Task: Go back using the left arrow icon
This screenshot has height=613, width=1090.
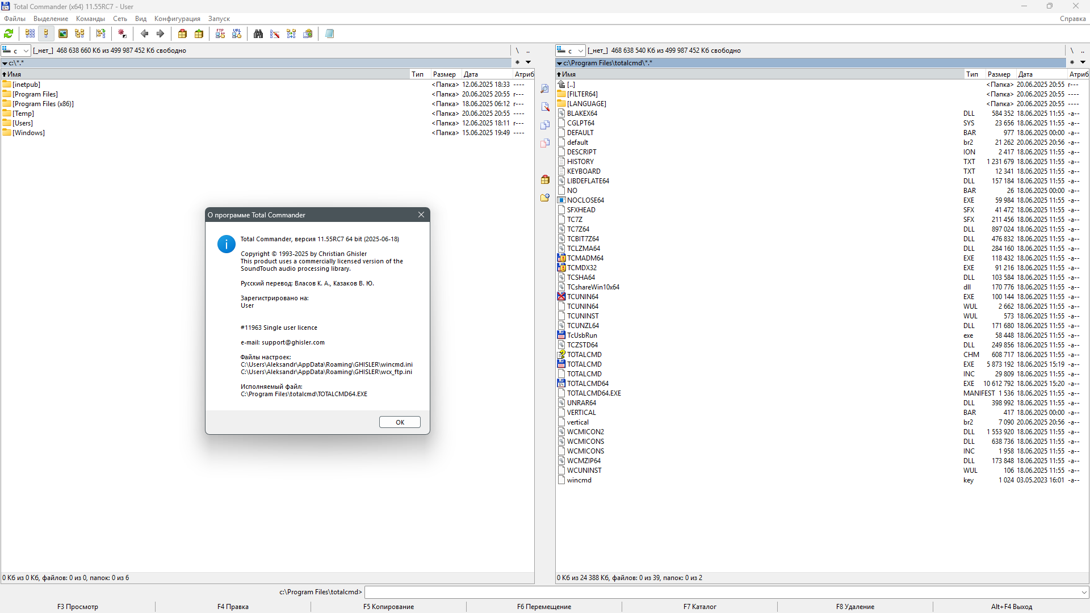Action: [144, 34]
